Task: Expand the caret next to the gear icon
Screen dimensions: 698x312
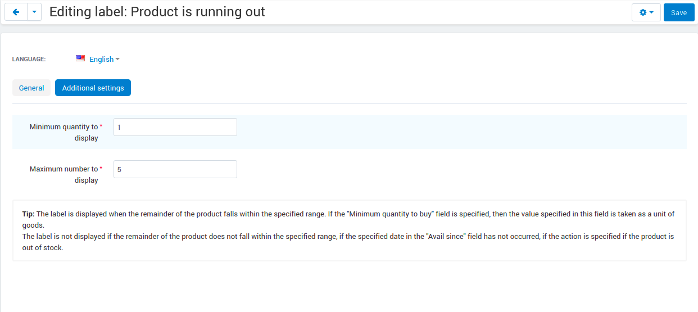Action: tap(651, 12)
